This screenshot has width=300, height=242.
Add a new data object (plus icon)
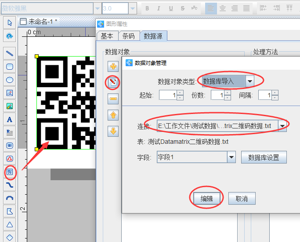pyautogui.click(x=113, y=67)
